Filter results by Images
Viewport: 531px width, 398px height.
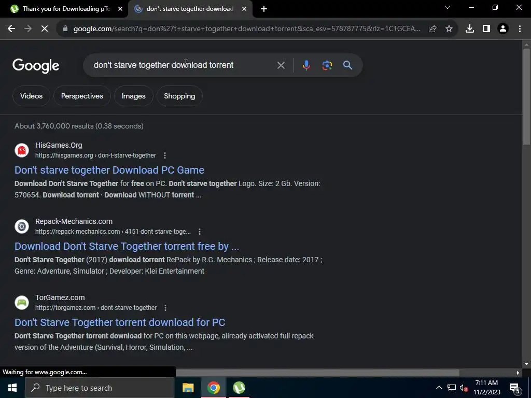133,96
